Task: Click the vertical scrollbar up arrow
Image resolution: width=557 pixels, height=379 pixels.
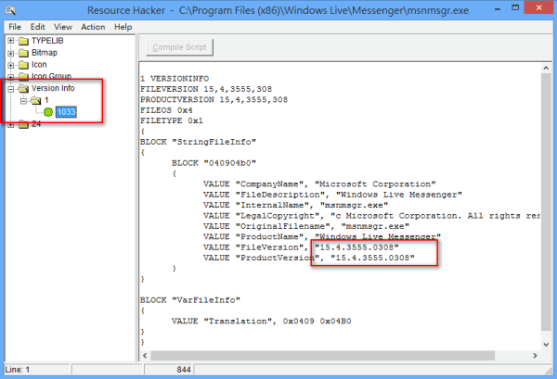Action: click(546, 68)
